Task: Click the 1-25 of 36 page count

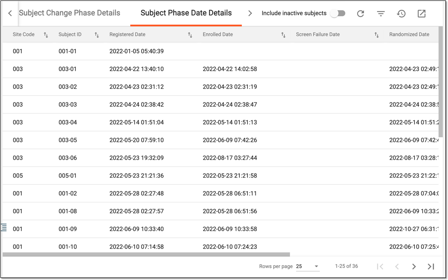Action: (346, 266)
